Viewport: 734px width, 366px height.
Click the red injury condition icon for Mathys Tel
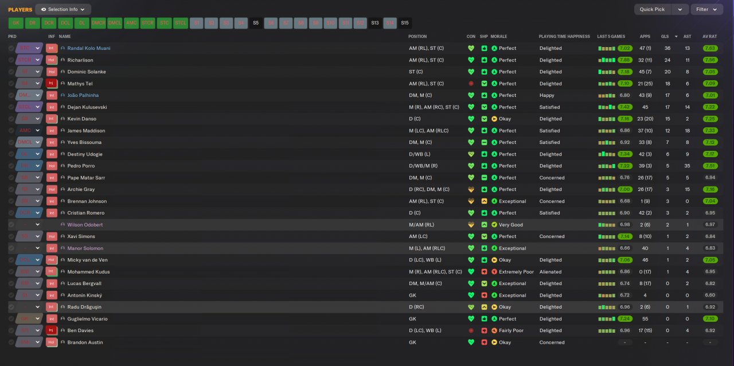coord(471,84)
